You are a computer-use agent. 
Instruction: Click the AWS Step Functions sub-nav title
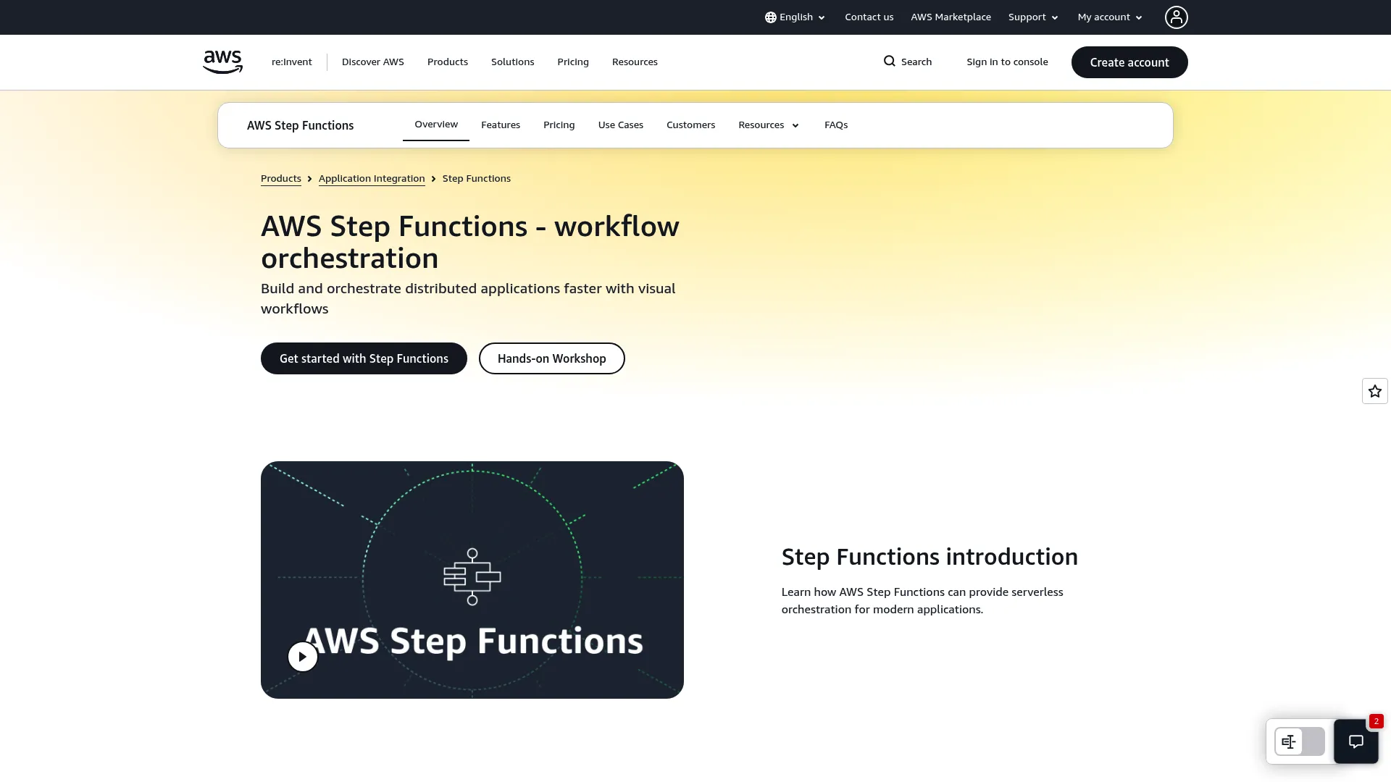[x=300, y=125]
